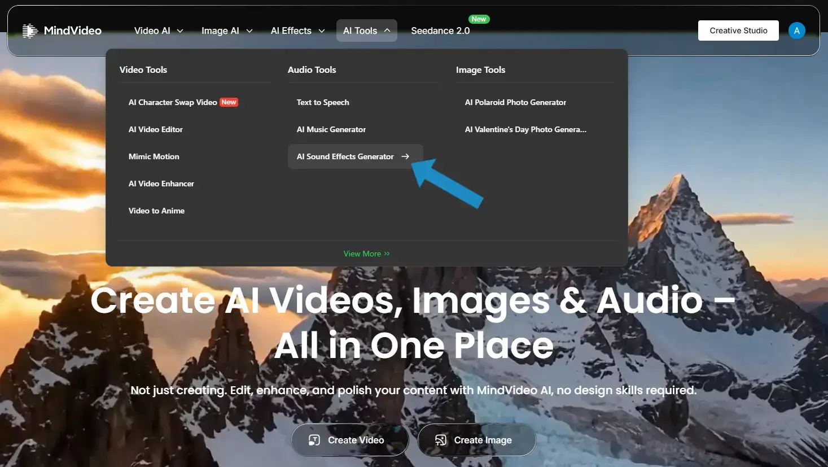The image size is (828, 467).
Task: Expand the Image AI dropdown
Action: 227,30
